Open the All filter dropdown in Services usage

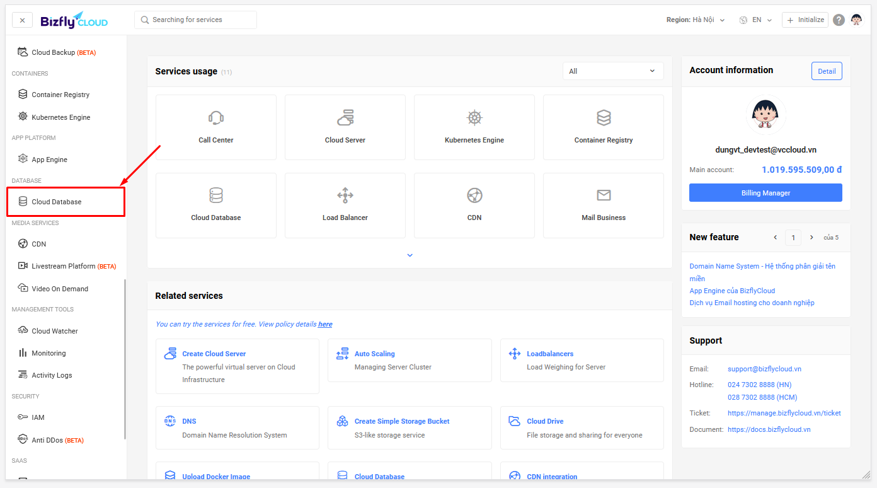click(x=613, y=71)
